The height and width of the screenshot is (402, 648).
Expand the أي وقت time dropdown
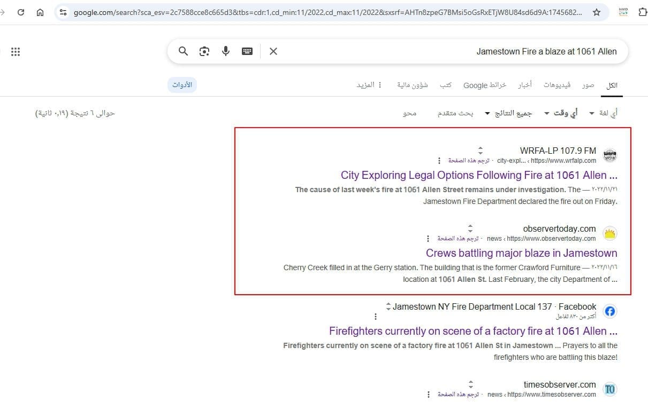(x=561, y=113)
